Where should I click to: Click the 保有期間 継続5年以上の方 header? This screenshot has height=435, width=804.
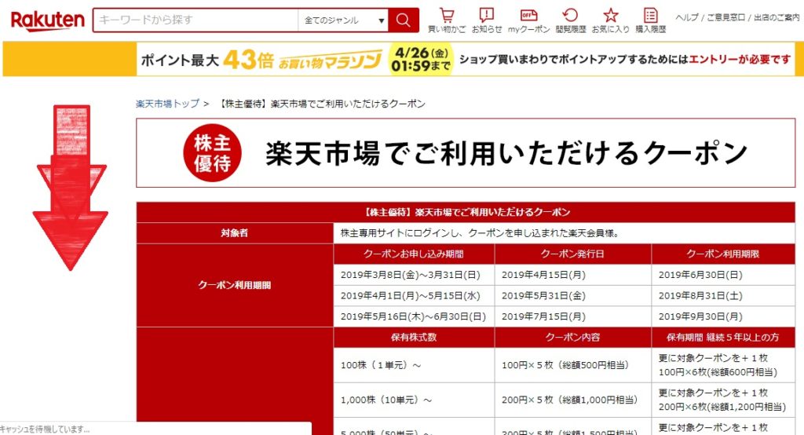pyautogui.click(x=723, y=338)
